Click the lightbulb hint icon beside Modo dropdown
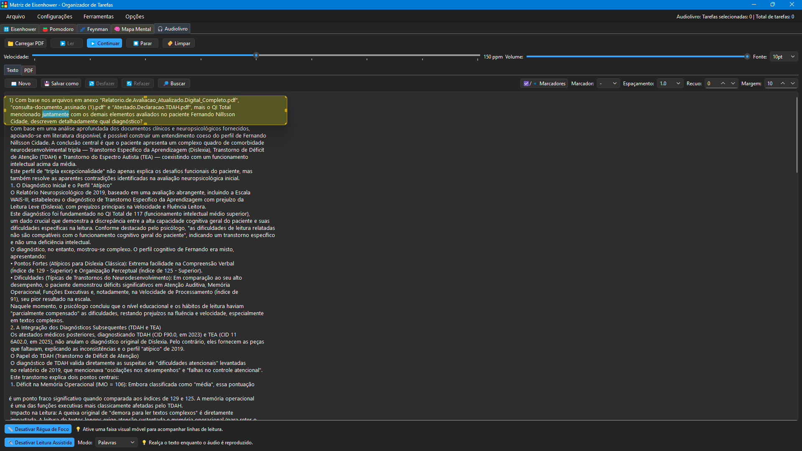Image resolution: width=802 pixels, height=451 pixels. click(x=144, y=443)
